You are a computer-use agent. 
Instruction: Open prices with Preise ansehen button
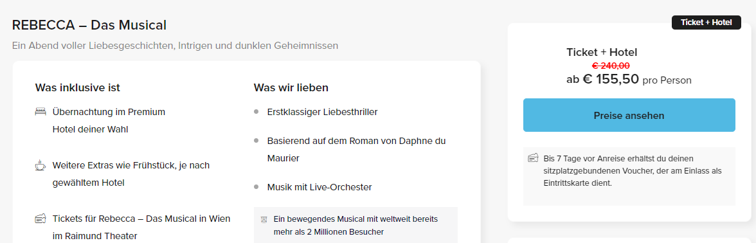629,115
